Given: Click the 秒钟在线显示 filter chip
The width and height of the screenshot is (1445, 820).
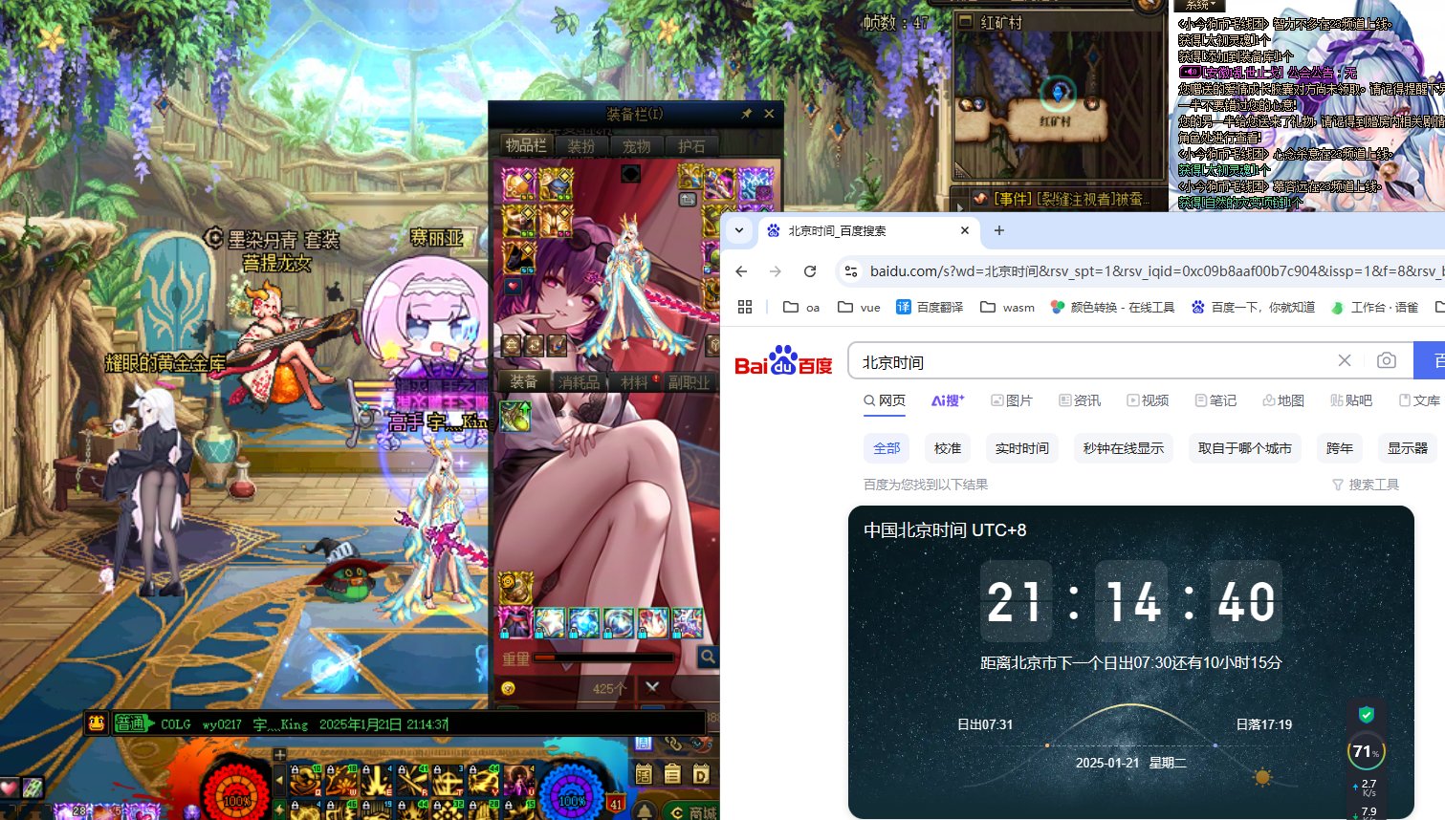Looking at the screenshot, I should 1124,448.
